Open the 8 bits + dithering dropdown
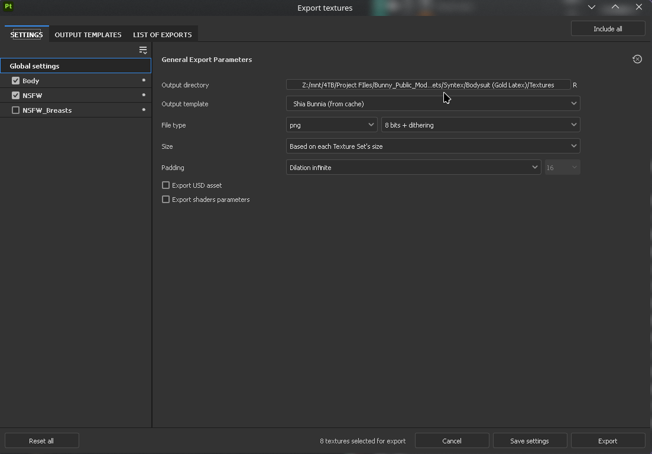 tap(481, 125)
